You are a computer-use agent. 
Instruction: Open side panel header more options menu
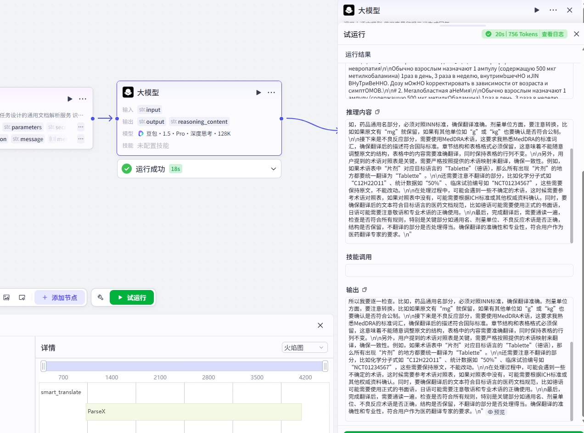click(553, 10)
